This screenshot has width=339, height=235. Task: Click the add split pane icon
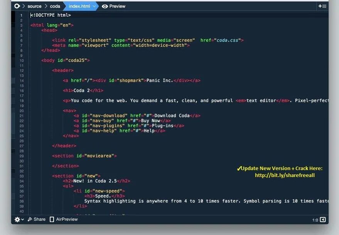click(322, 6)
